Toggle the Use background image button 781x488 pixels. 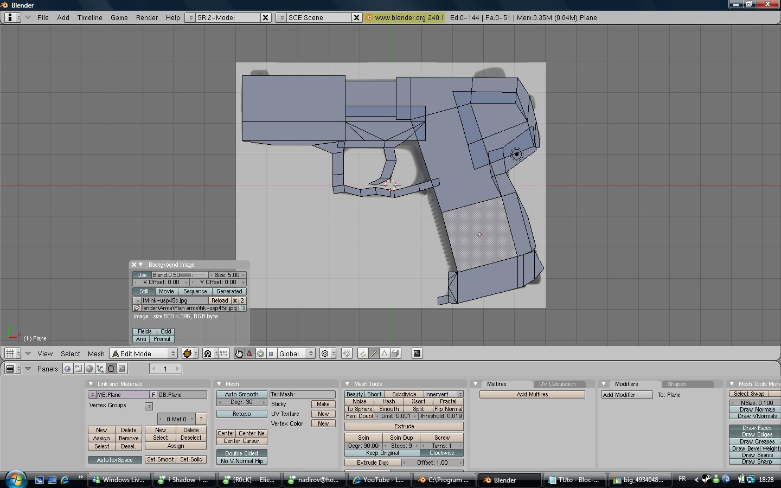click(142, 275)
